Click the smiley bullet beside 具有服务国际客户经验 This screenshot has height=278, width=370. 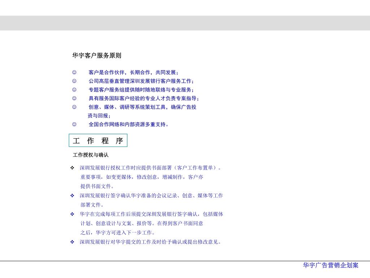[74, 98]
